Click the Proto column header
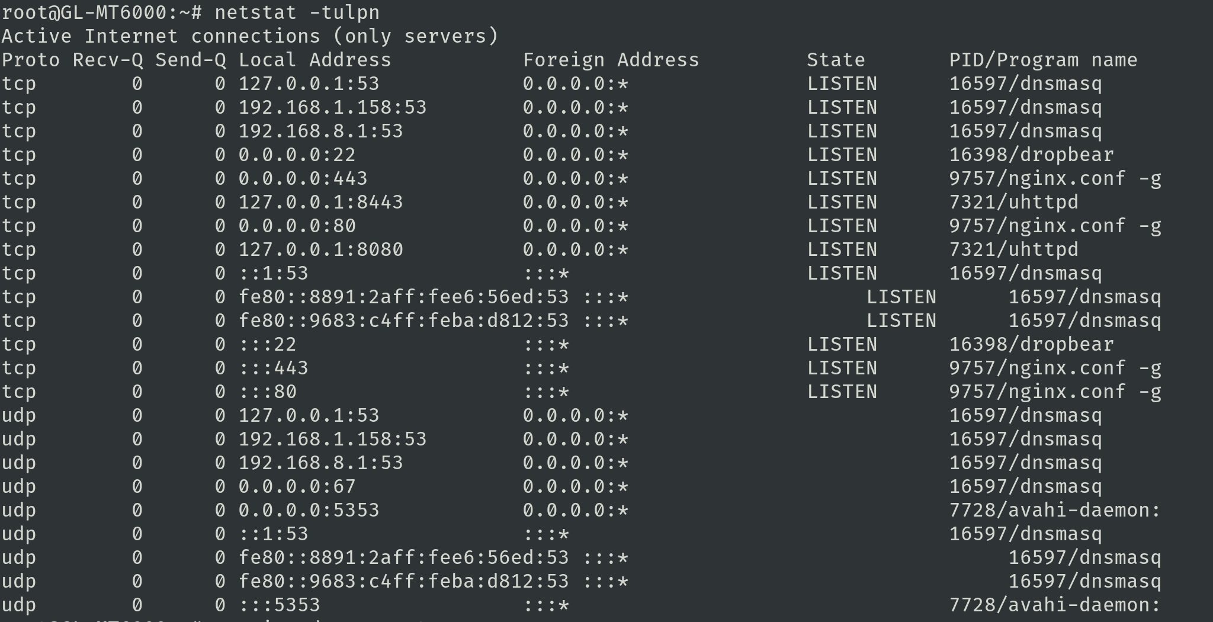 (x=30, y=60)
